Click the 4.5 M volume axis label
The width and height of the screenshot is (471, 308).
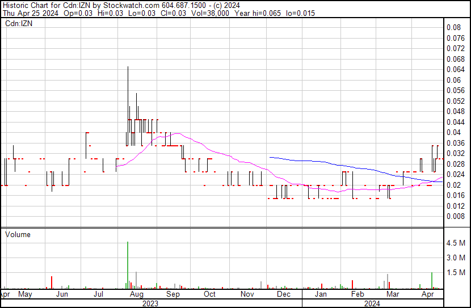point(457,243)
